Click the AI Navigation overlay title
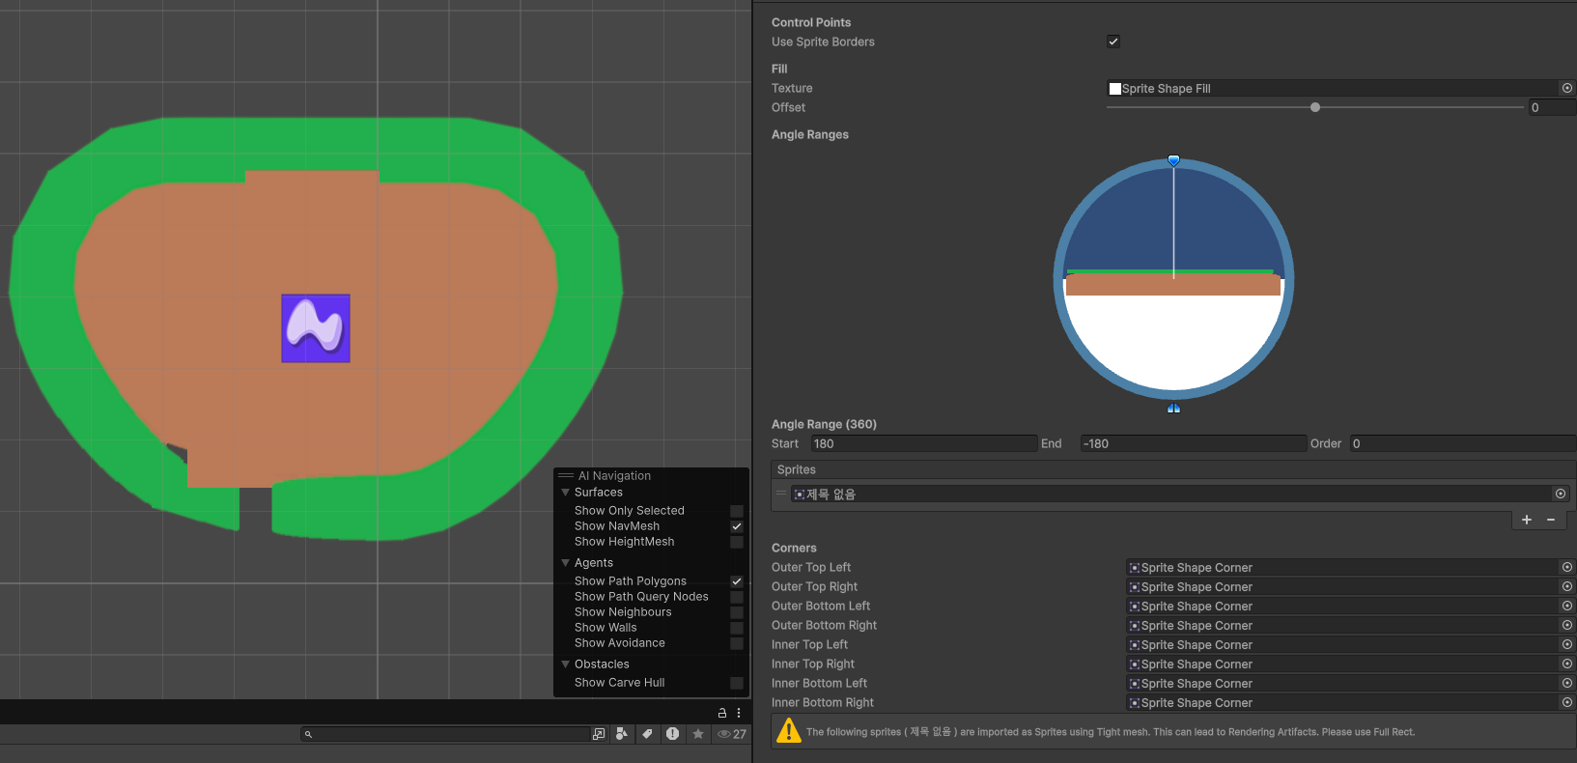Screen dimensions: 1577x763 pos(614,475)
